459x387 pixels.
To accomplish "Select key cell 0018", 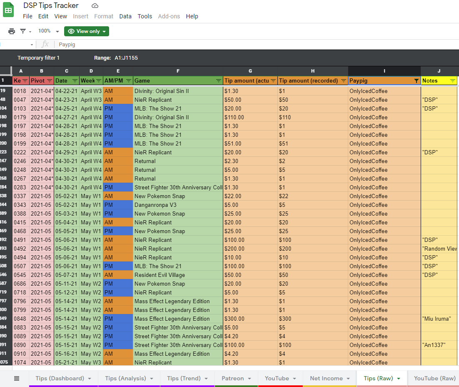I will coord(21,91).
